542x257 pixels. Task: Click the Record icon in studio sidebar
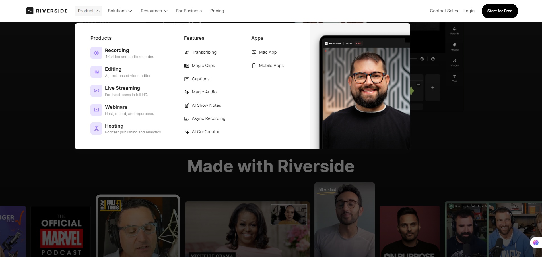point(455,45)
